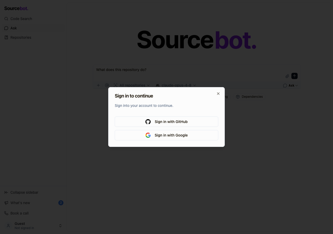Viewport: 333px width, 234px height.
Task: Click the plus icon below the prompt
Action: [98, 85]
